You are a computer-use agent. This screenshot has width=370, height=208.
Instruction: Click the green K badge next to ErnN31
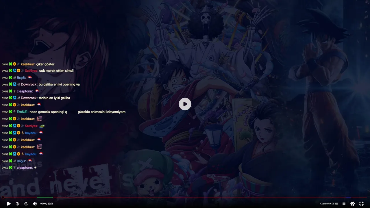pos(11,112)
